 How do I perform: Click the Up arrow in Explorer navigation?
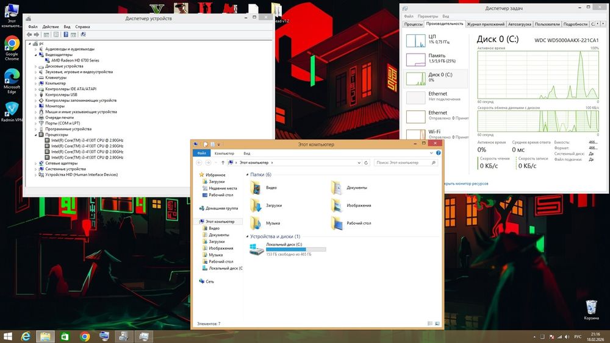(x=223, y=163)
